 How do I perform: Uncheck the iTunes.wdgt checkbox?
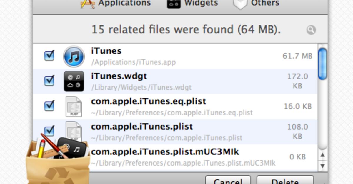click(x=49, y=80)
